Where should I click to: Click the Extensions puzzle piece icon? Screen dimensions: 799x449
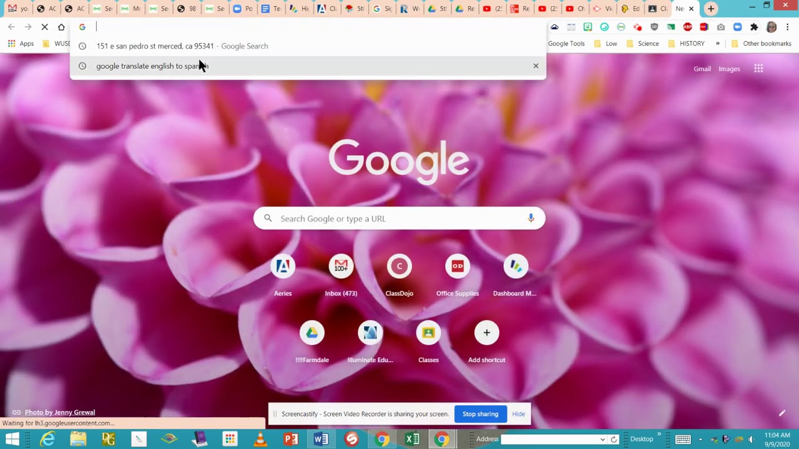754,27
